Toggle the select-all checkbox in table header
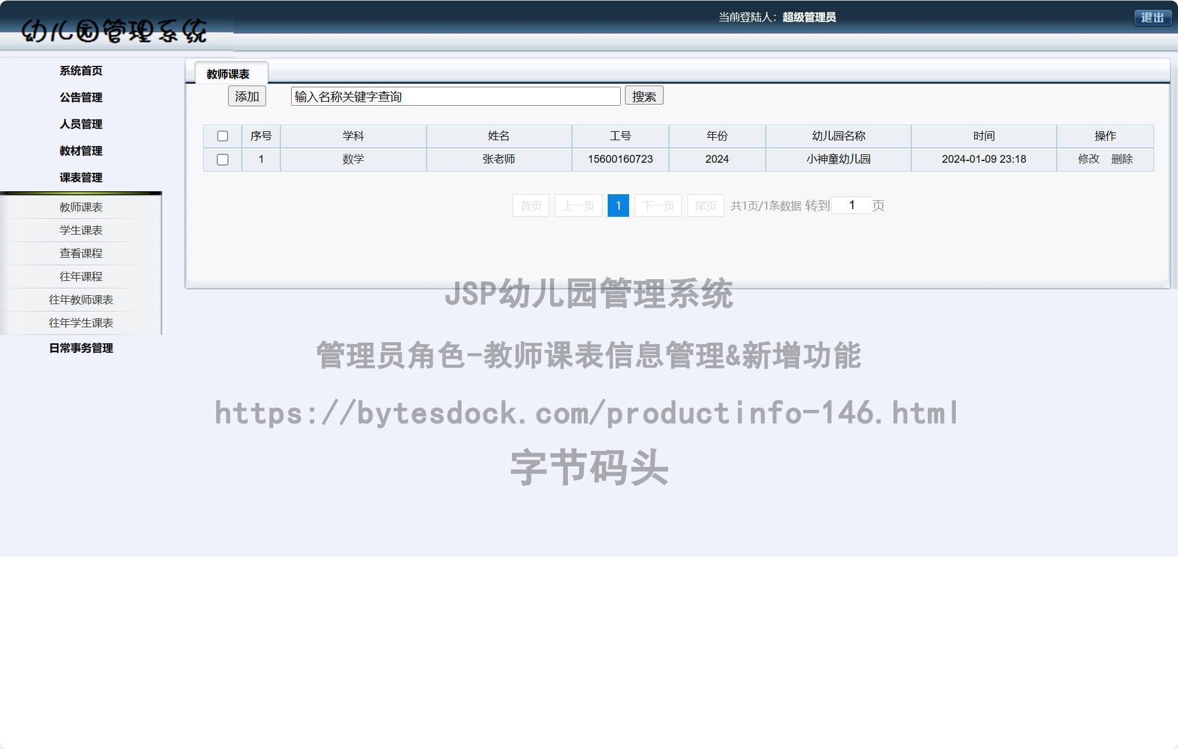 (223, 136)
